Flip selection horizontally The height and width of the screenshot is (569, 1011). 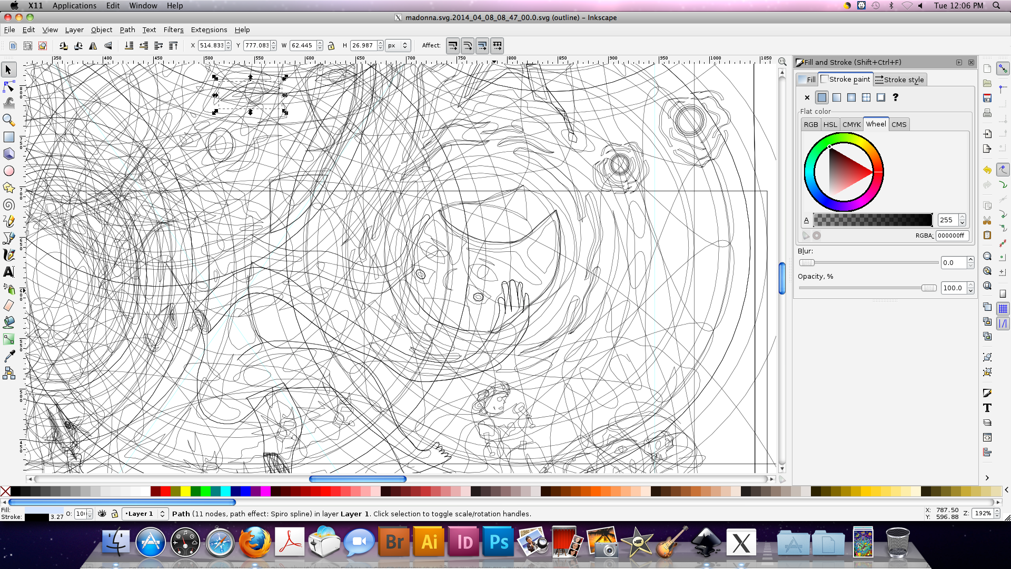93,46
